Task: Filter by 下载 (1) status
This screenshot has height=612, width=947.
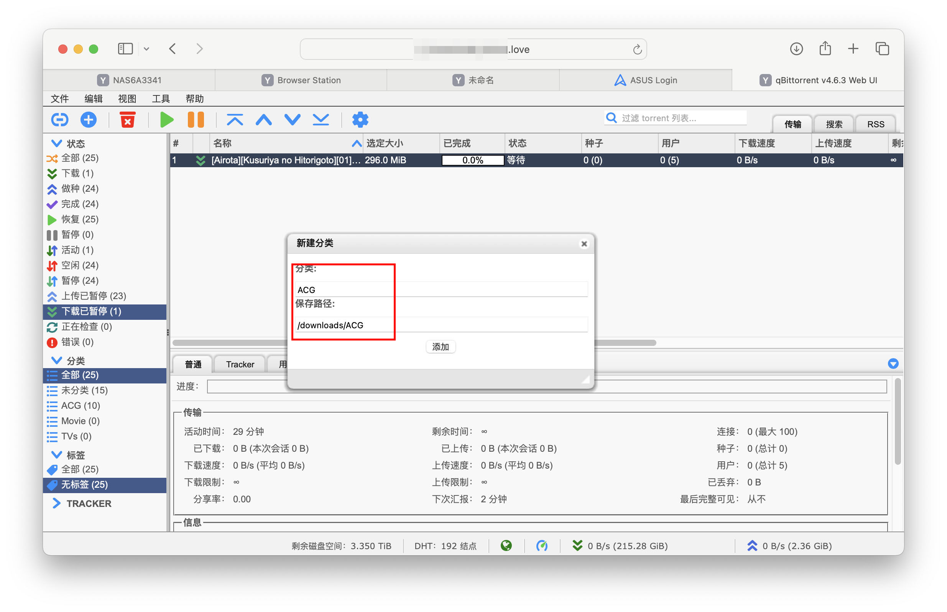Action: point(105,173)
